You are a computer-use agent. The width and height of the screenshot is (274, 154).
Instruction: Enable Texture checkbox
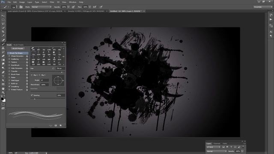[x=9, y=62]
